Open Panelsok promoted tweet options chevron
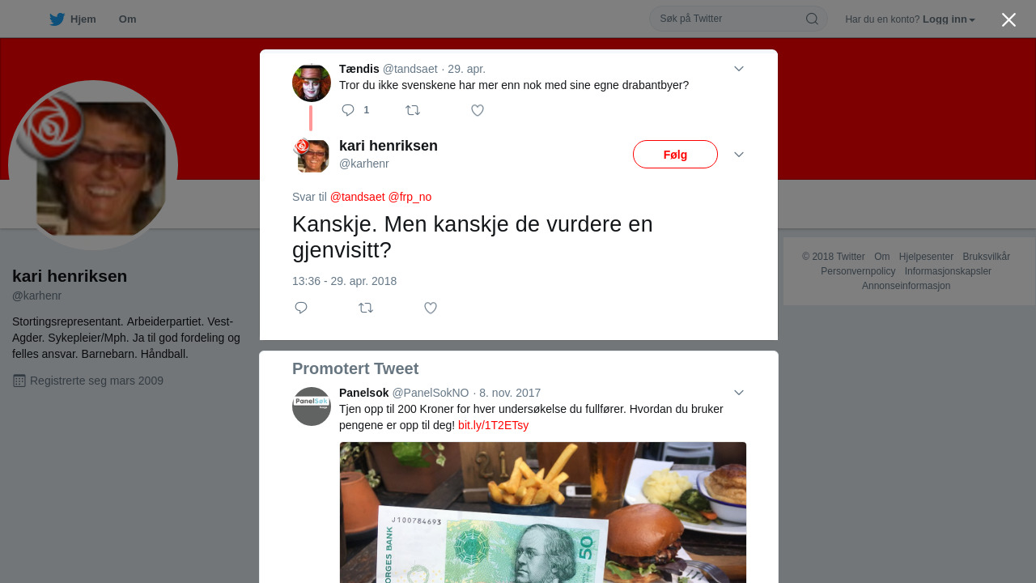1036x583 pixels. tap(739, 393)
